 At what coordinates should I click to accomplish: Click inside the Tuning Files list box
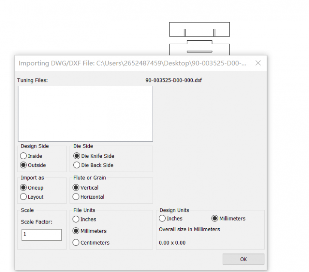tap(85, 114)
